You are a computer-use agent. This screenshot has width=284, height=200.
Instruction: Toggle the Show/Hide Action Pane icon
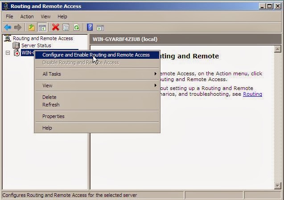tap(100, 28)
